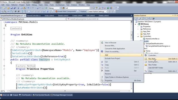Expand the Properties node in Solution Explorer
Viewport: 178px width, 100px height.
[138, 27]
